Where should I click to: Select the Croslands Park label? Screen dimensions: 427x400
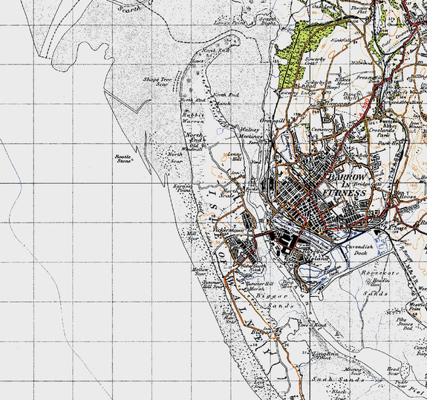point(382,133)
